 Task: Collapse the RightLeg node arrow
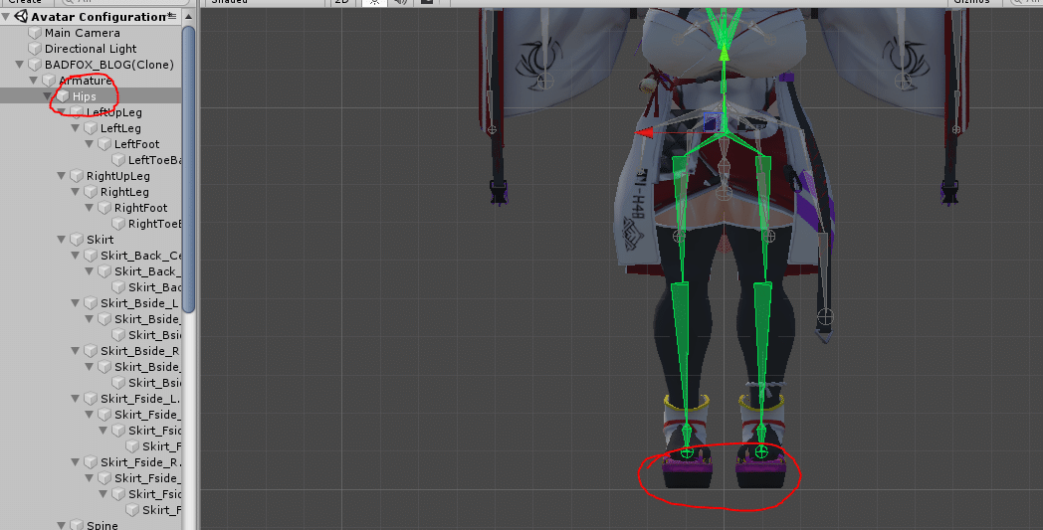pos(76,192)
